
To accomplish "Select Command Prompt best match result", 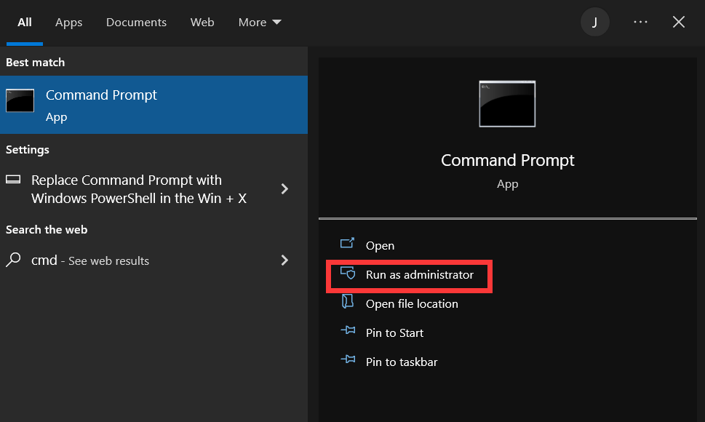I will pos(154,105).
